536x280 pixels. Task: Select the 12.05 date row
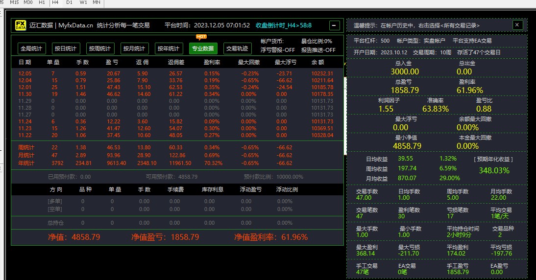tap(176, 73)
